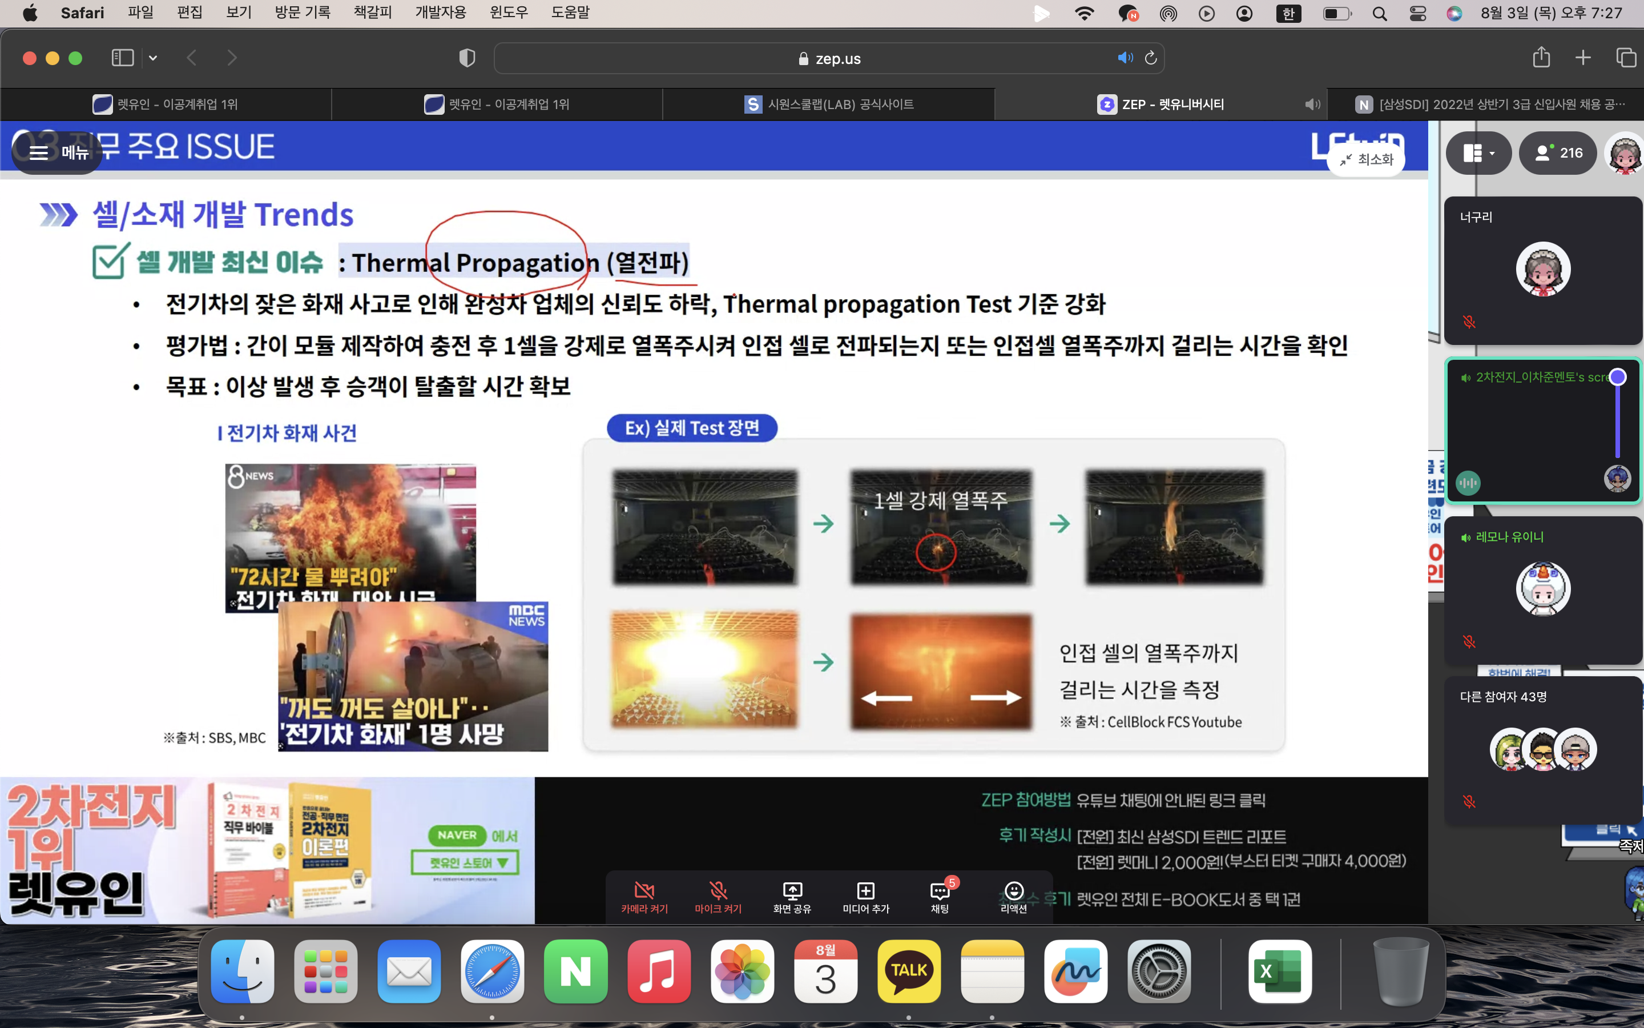
Task: Toggle the Safari sidebar icon
Action: [122, 58]
